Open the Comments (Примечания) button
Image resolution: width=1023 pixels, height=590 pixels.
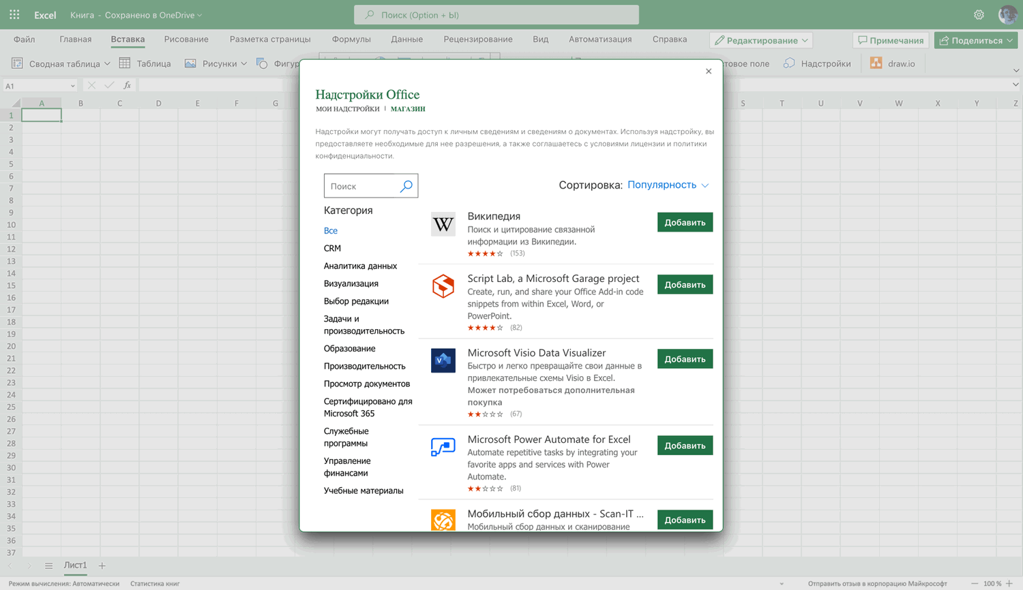891,40
